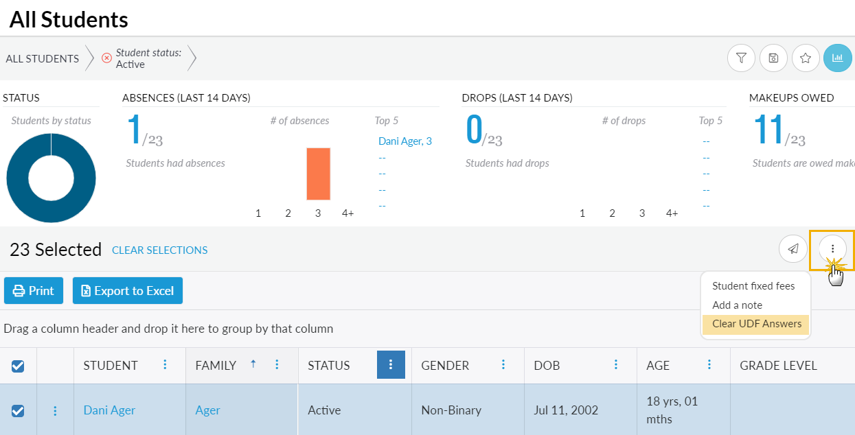Open the filter funnel icon

pyautogui.click(x=741, y=58)
